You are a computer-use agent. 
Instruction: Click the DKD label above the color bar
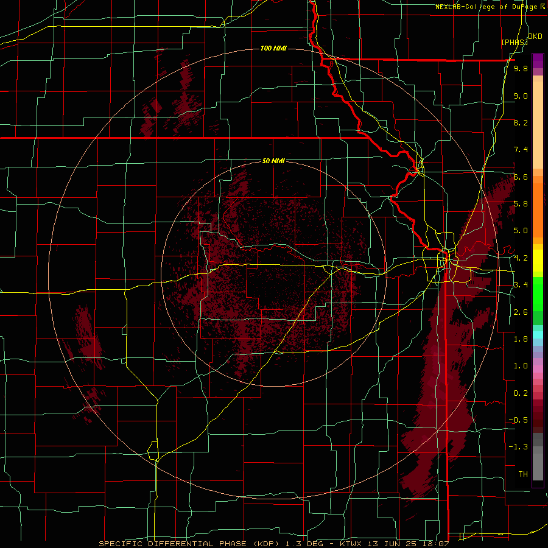[x=535, y=37]
